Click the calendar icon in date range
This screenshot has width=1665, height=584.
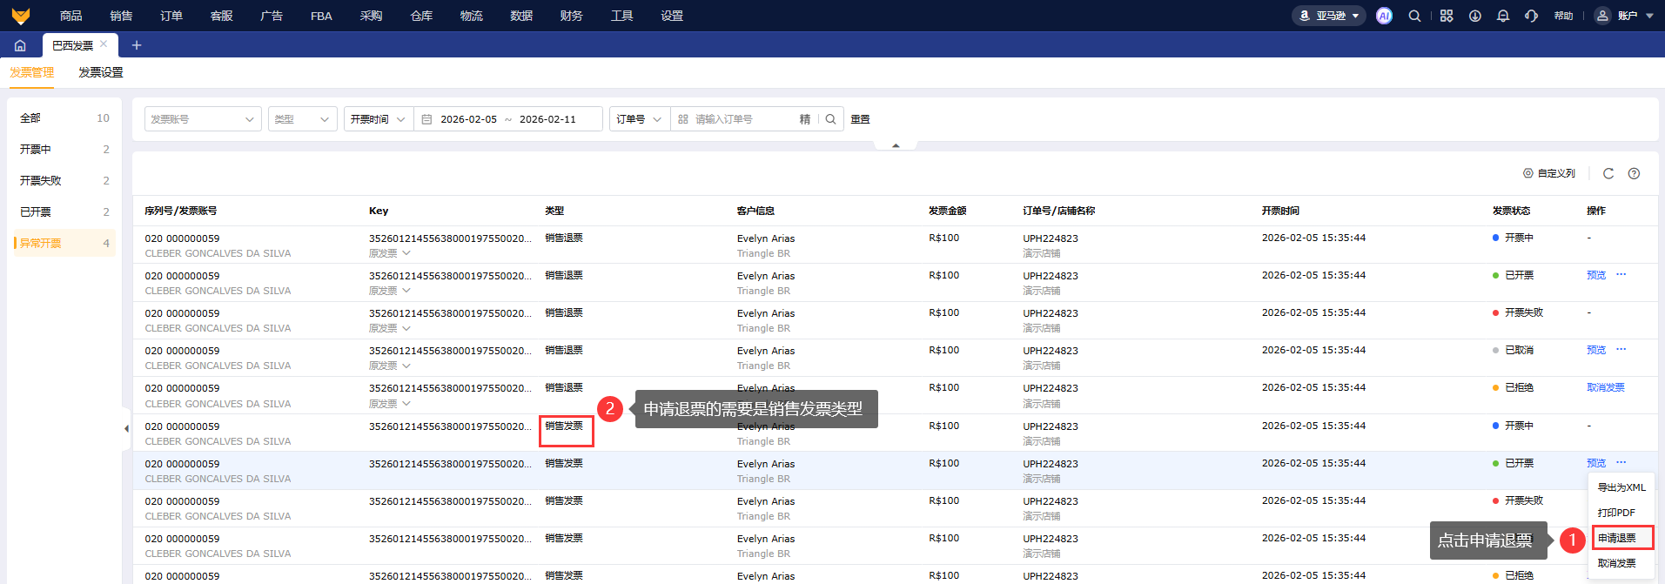coord(426,119)
